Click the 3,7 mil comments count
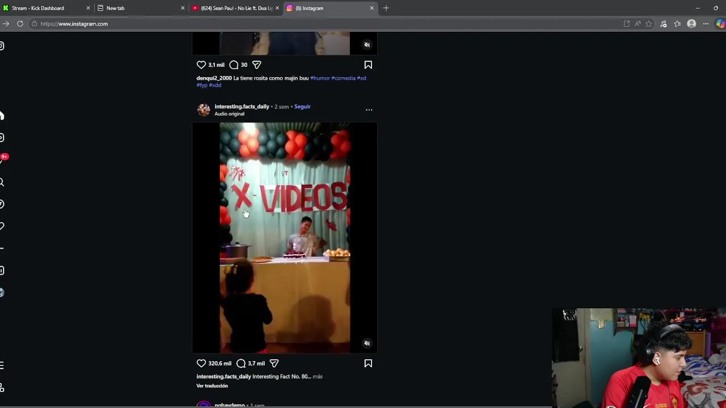Image resolution: width=726 pixels, height=408 pixels. pos(256,363)
